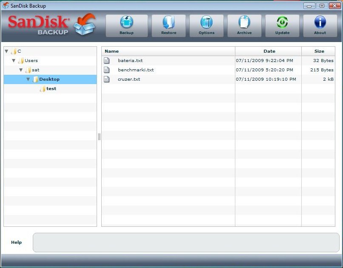Click the Help description box
The height and width of the screenshot is (268, 343).
click(186, 243)
